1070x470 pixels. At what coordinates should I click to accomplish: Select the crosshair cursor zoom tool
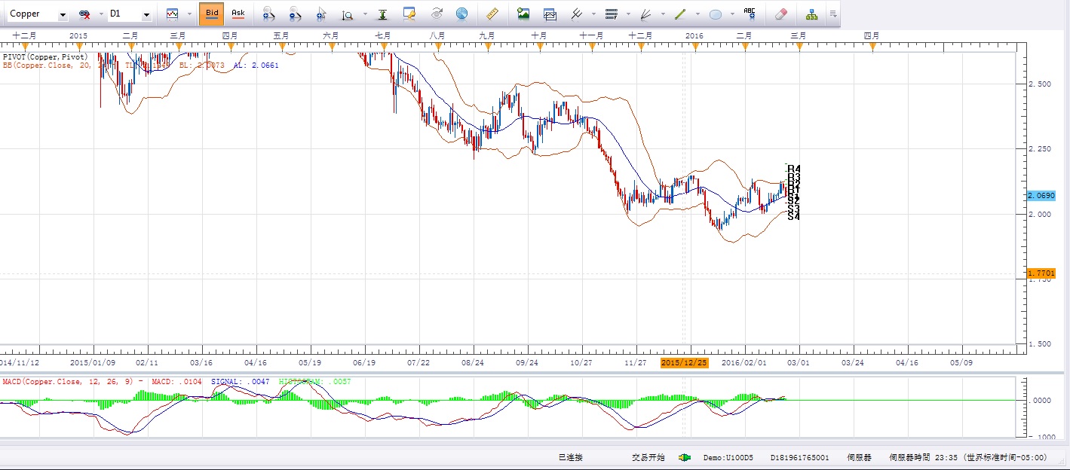pos(322,14)
